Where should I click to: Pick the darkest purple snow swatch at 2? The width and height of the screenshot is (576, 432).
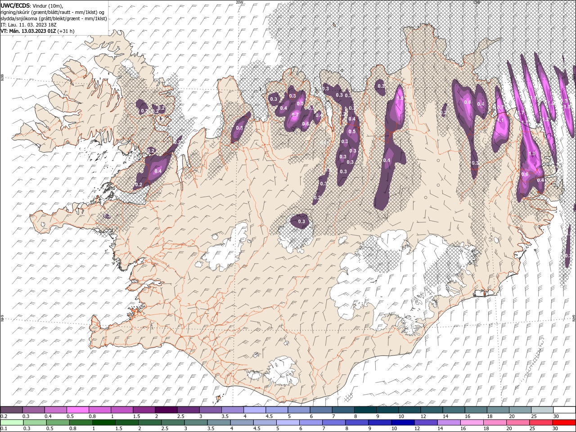(x=166, y=409)
